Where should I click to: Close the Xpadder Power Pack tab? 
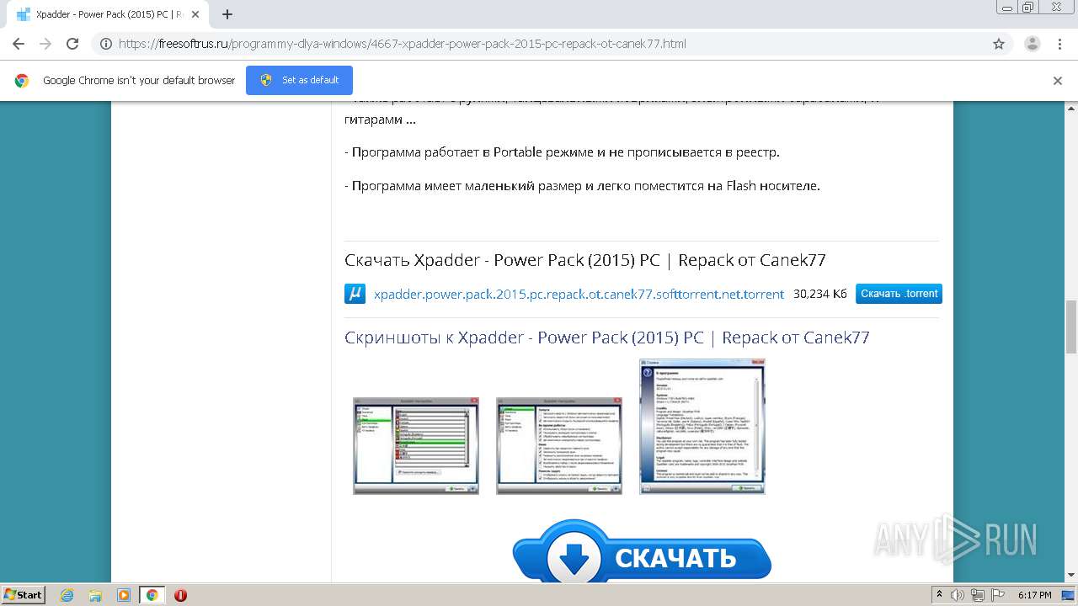[x=195, y=14]
